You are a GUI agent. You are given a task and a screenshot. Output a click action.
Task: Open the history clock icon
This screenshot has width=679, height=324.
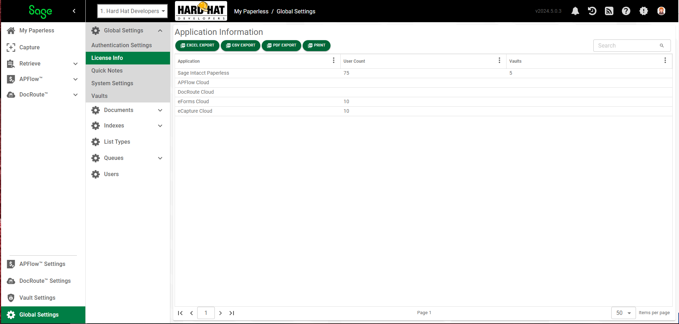click(x=592, y=11)
